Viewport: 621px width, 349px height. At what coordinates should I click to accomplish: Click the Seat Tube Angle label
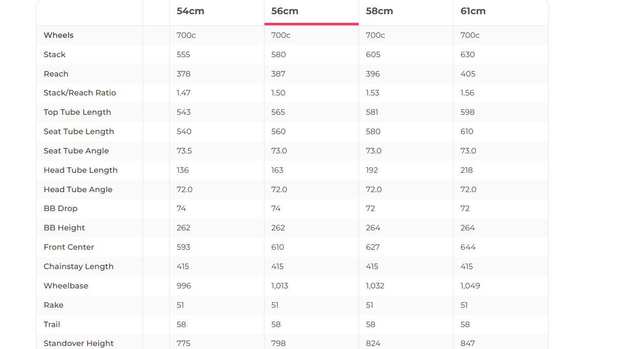coord(76,151)
